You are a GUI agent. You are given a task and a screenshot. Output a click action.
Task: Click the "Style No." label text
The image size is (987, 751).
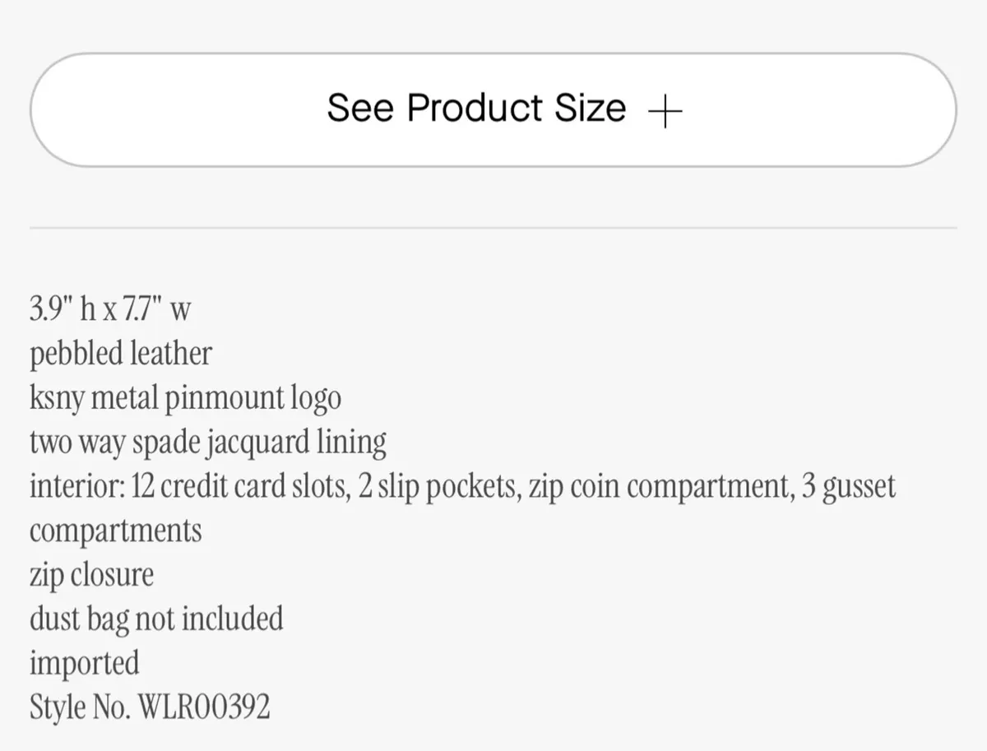pos(80,707)
